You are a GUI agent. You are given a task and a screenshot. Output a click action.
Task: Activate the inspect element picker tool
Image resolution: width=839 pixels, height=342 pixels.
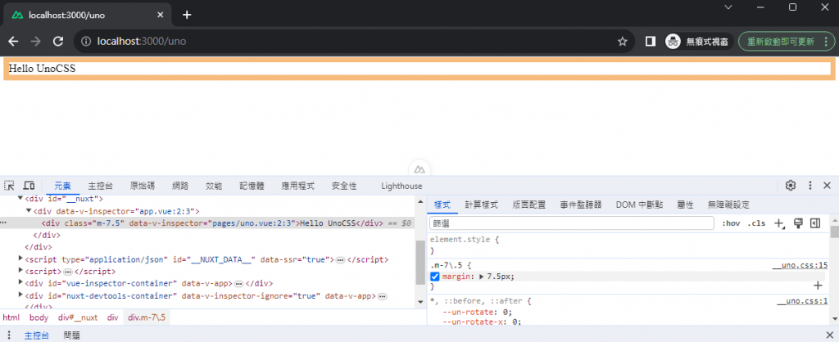click(10, 186)
